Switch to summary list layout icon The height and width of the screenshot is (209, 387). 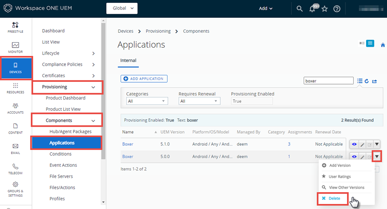[x=362, y=43]
